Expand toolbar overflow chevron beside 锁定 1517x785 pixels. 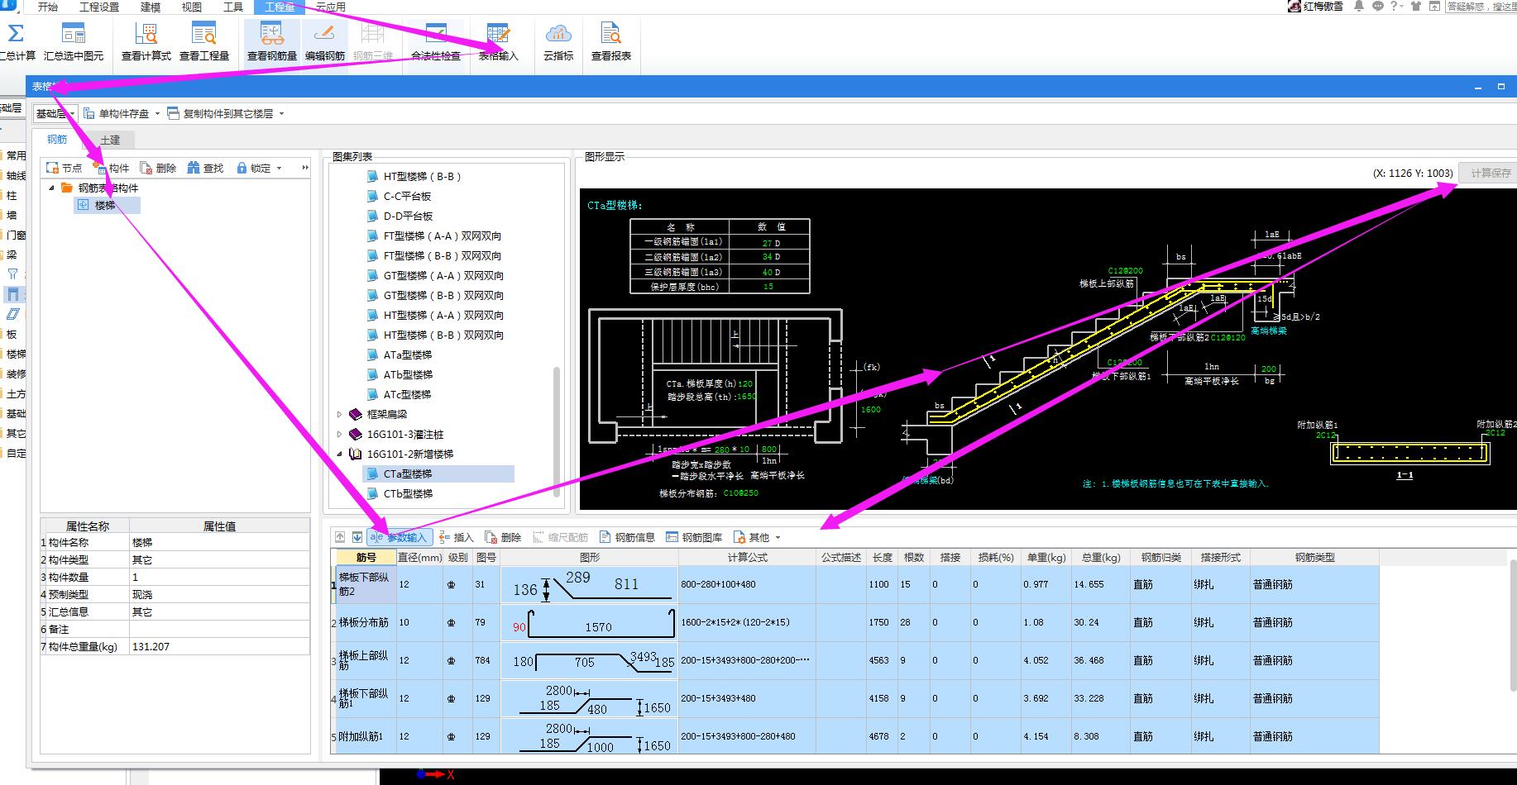(x=305, y=168)
